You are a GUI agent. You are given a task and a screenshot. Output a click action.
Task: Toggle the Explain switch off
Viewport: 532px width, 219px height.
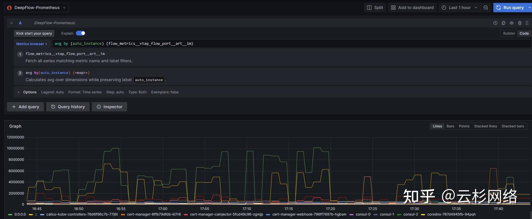click(x=81, y=33)
